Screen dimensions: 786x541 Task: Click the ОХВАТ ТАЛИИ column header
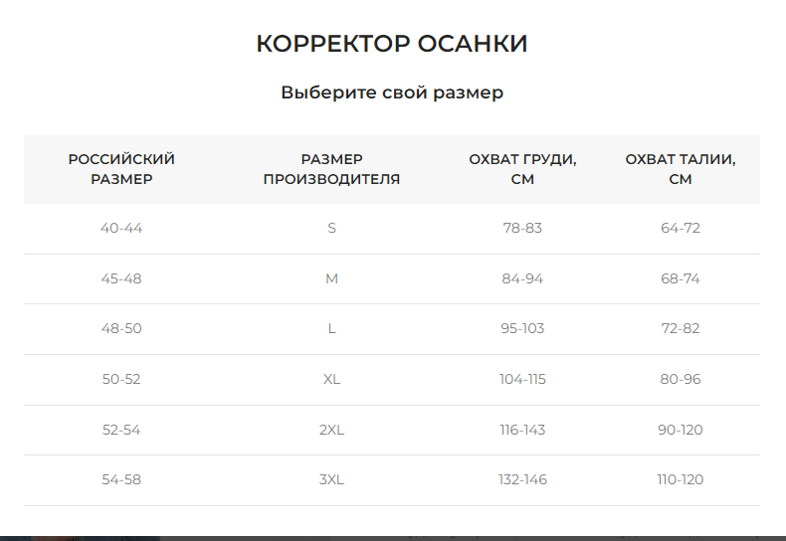[x=681, y=169]
